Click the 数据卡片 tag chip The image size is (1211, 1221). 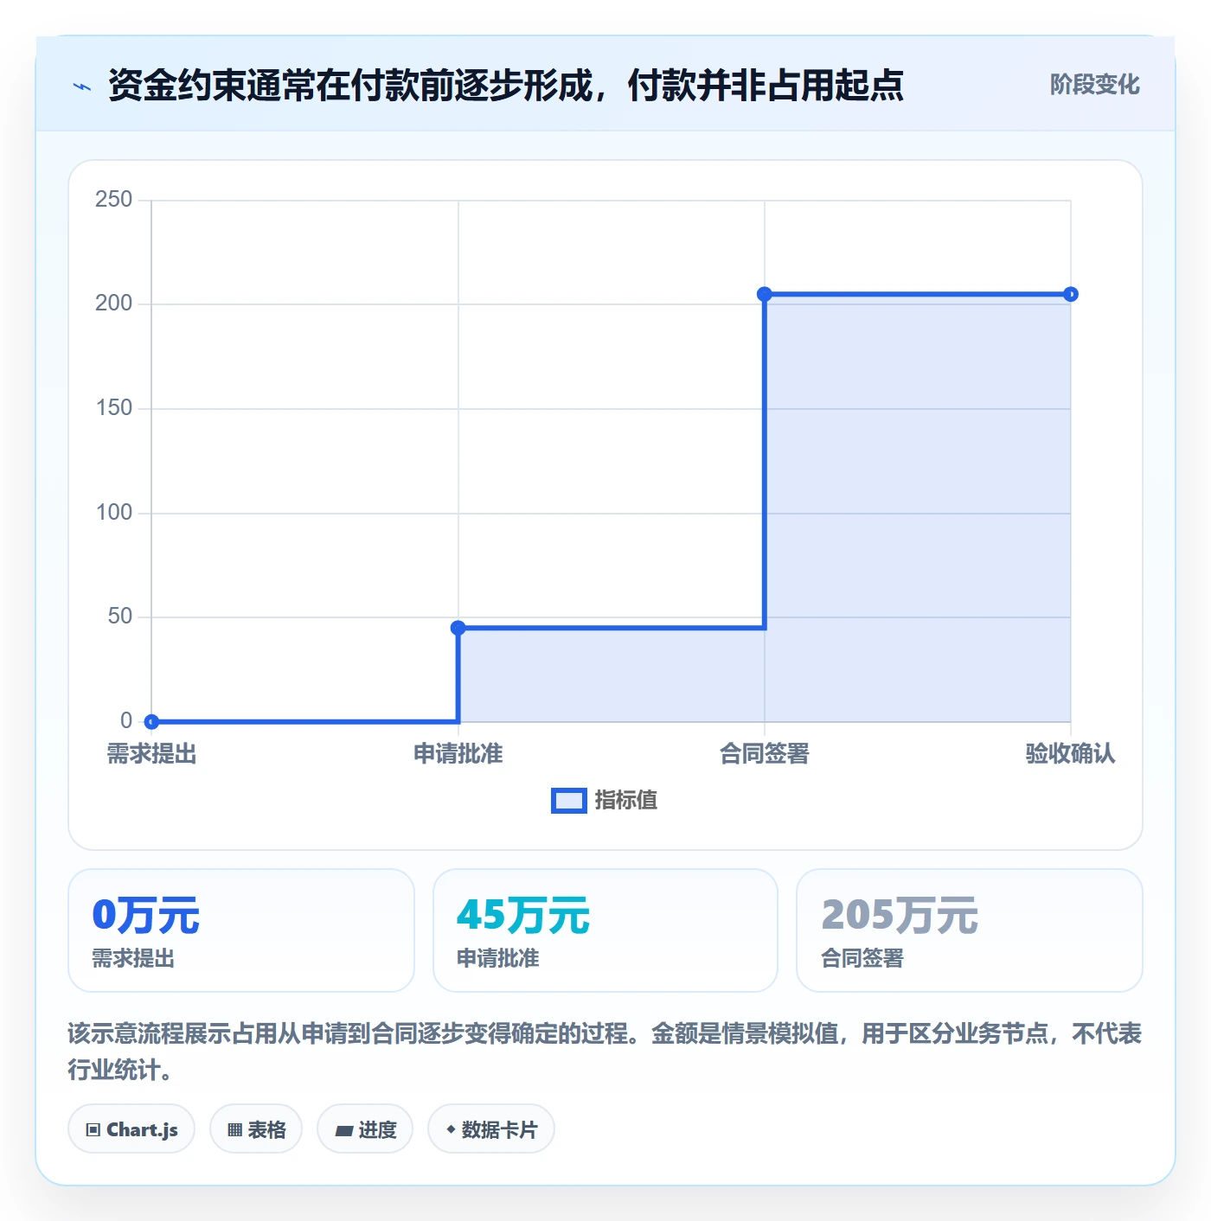tap(491, 1129)
